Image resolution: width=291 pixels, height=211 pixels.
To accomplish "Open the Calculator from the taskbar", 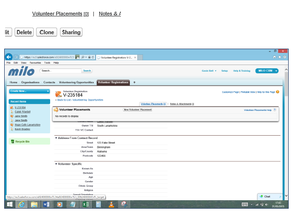I will [x=98, y=204].
